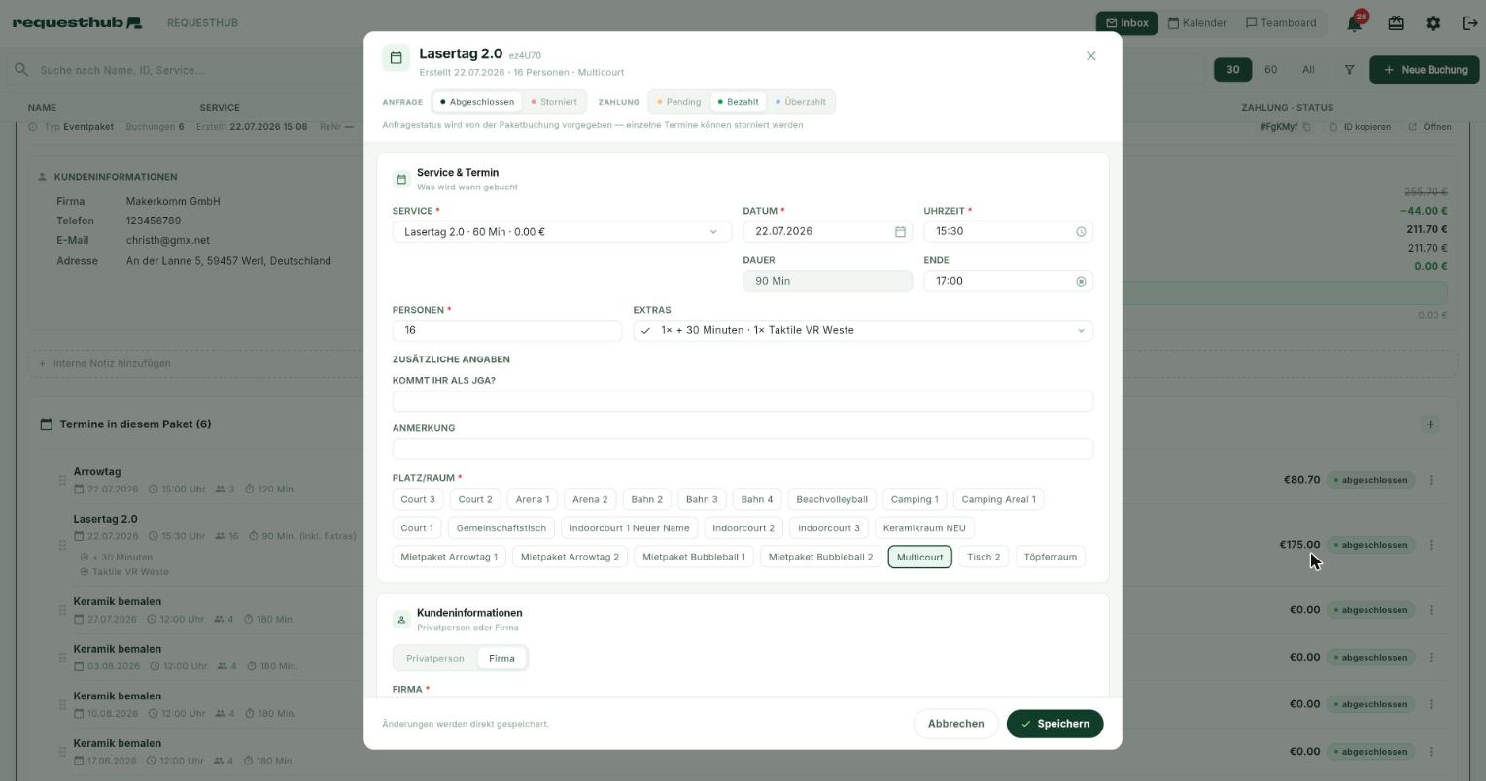This screenshot has height=781, width=1486.
Task: Click search magnifier icon
Action: click(x=20, y=70)
